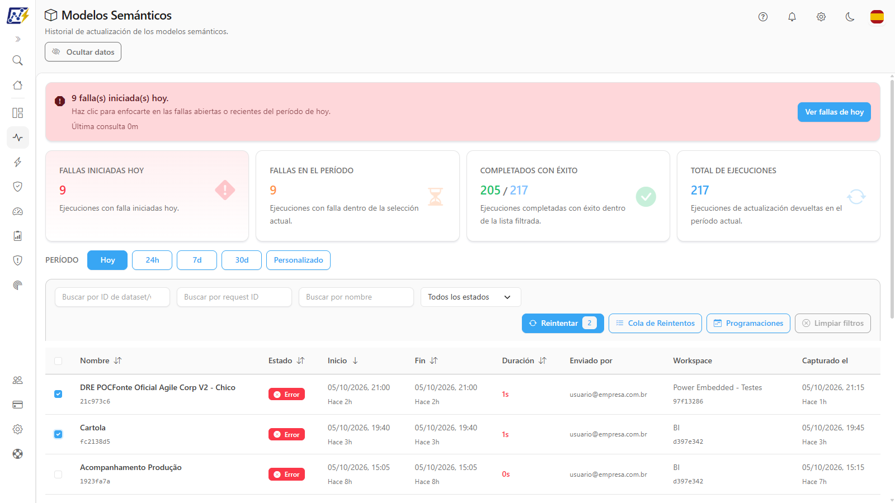895x503 pixels.
Task: Open the help question mark icon
Action: pyautogui.click(x=763, y=17)
